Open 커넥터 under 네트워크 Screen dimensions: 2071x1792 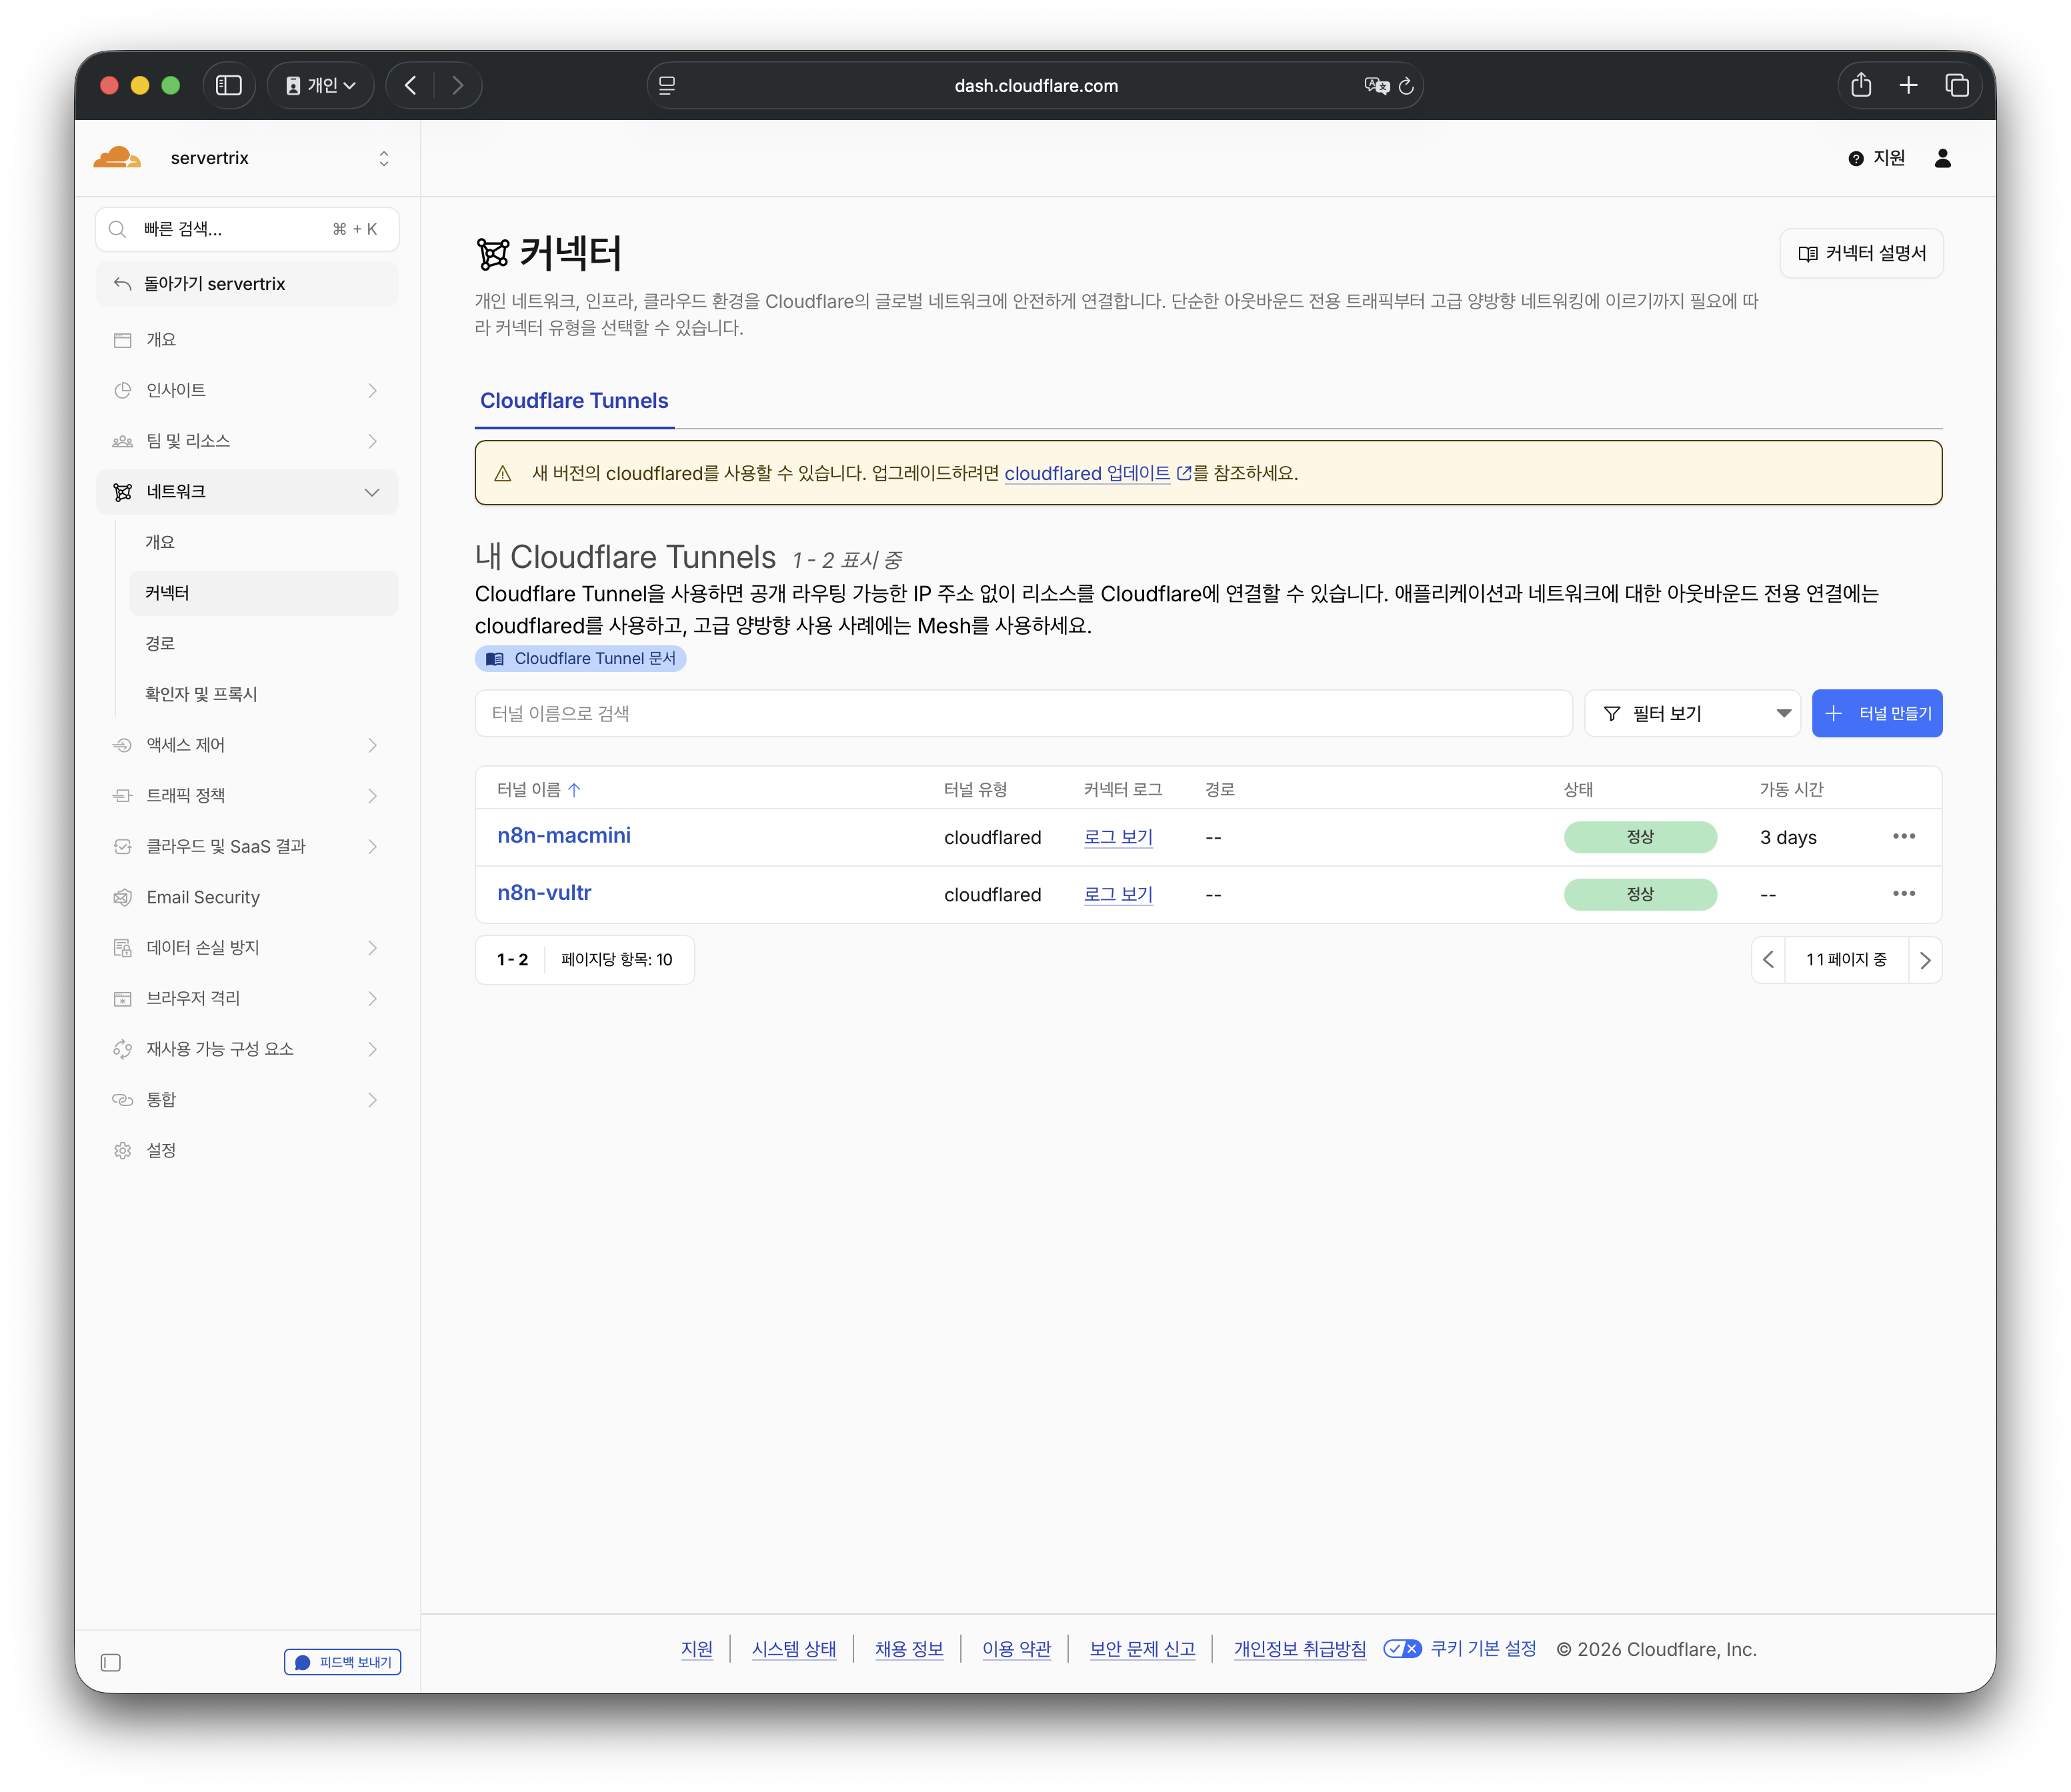click(x=263, y=593)
